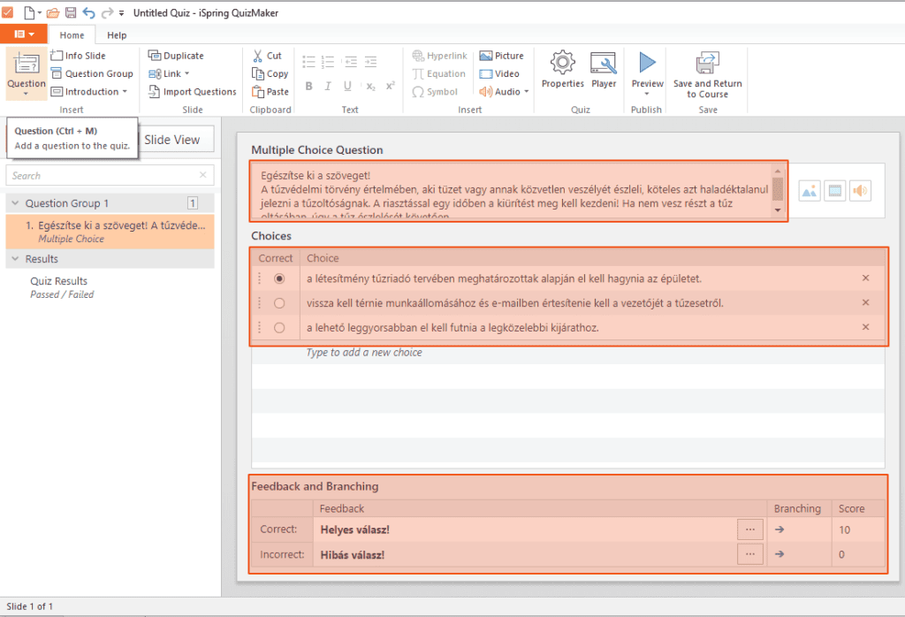
Task: Open the Introduction dropdown
Action: 89,92
